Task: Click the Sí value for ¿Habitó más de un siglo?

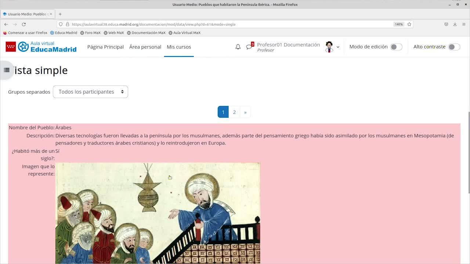Action: (57, 151)
